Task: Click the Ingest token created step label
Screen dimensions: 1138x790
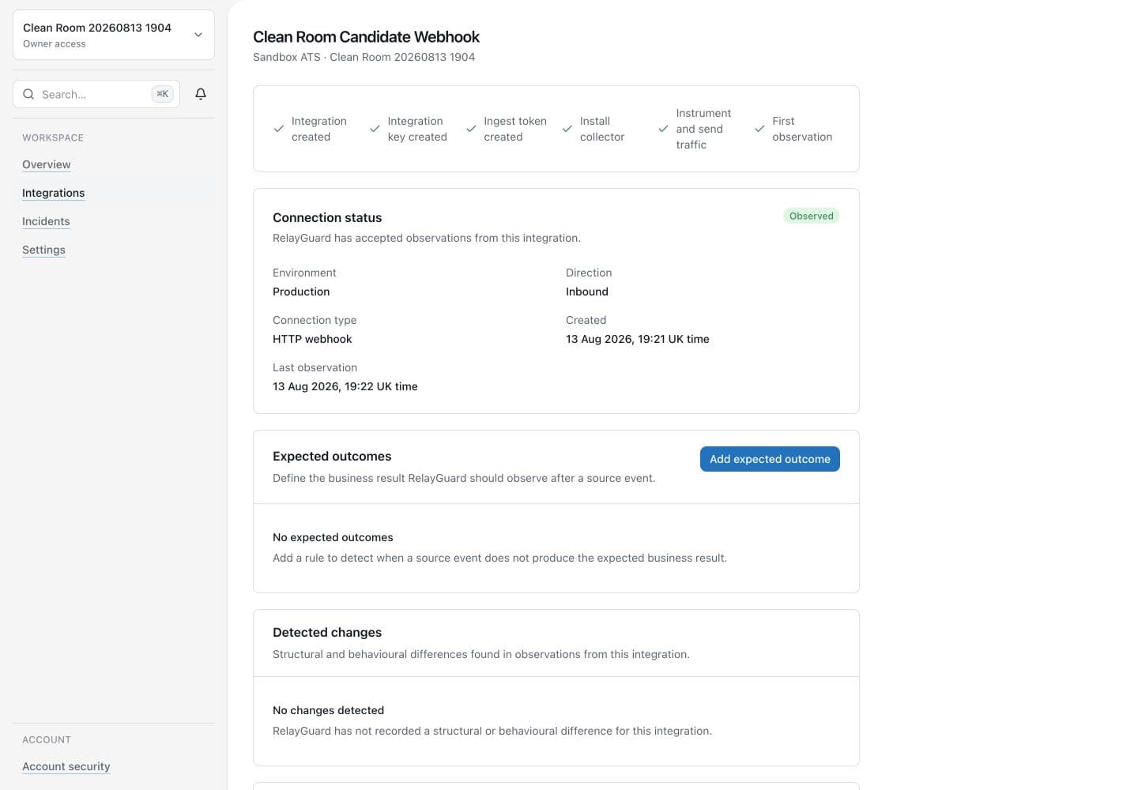Action: click(515, 129)
